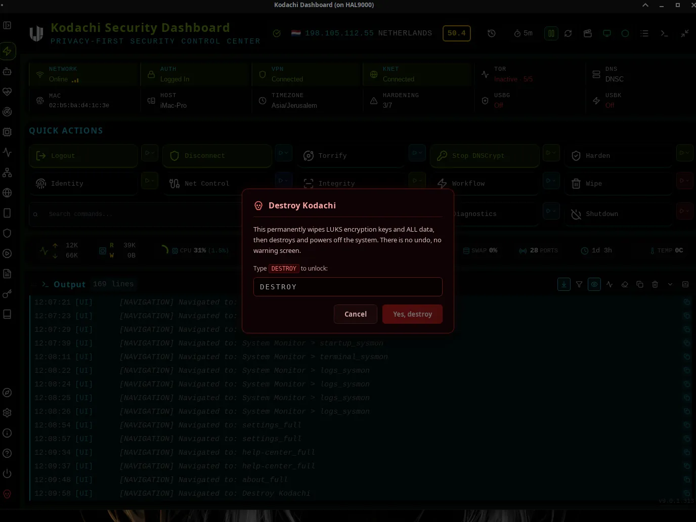Open the terminal prompt icon in the header
This screenshot has width=696, height=522.
tap(665, 33)
